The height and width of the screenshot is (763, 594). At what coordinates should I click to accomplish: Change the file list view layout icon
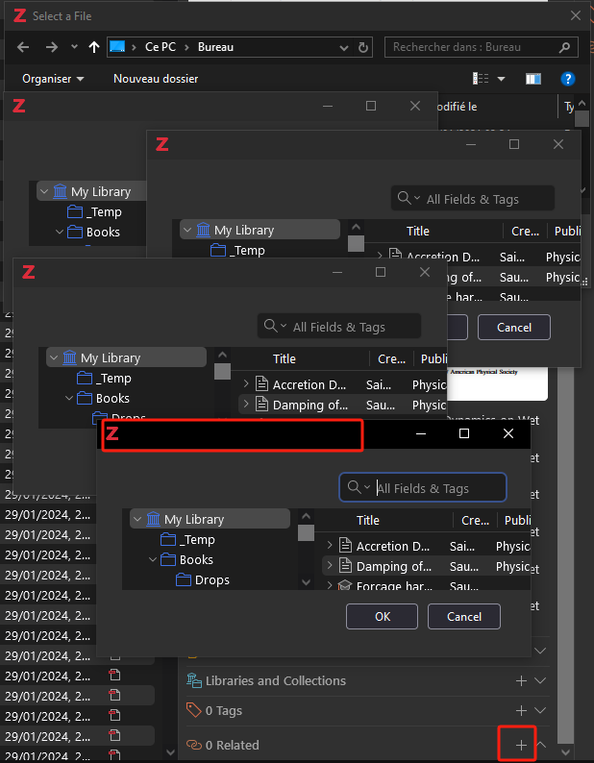coord(481,79)
